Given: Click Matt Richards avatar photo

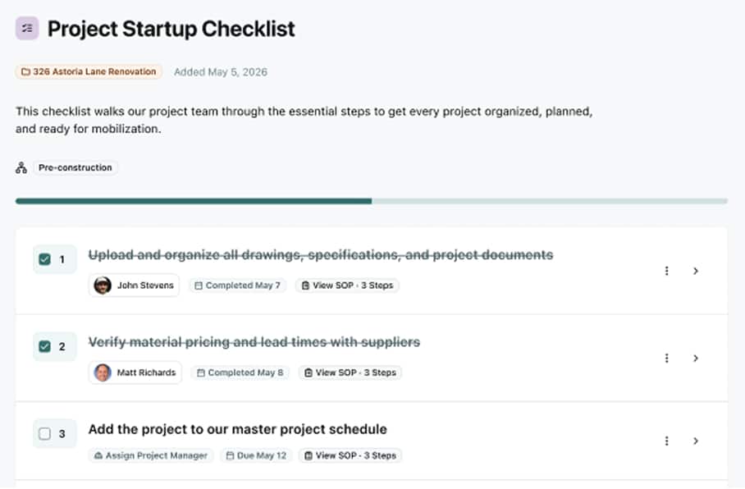Looking at the screenshot, I should coord(103,372).
